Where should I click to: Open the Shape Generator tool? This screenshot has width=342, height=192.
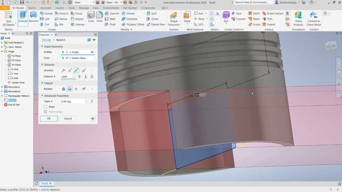[x=174, y=19]
